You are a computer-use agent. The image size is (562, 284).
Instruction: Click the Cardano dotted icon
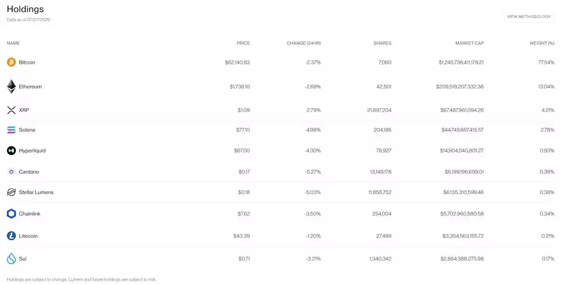pos(12,172)
